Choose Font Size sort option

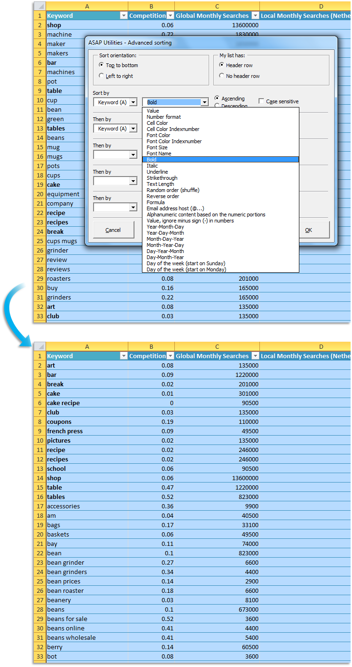point(220,147)
